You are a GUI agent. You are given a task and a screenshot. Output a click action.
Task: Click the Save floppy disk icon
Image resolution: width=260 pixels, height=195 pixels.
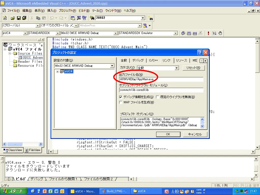19,18
